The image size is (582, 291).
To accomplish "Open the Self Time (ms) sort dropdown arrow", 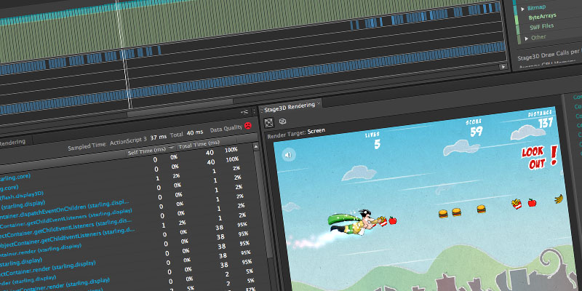I will click(x=171, y=148).
